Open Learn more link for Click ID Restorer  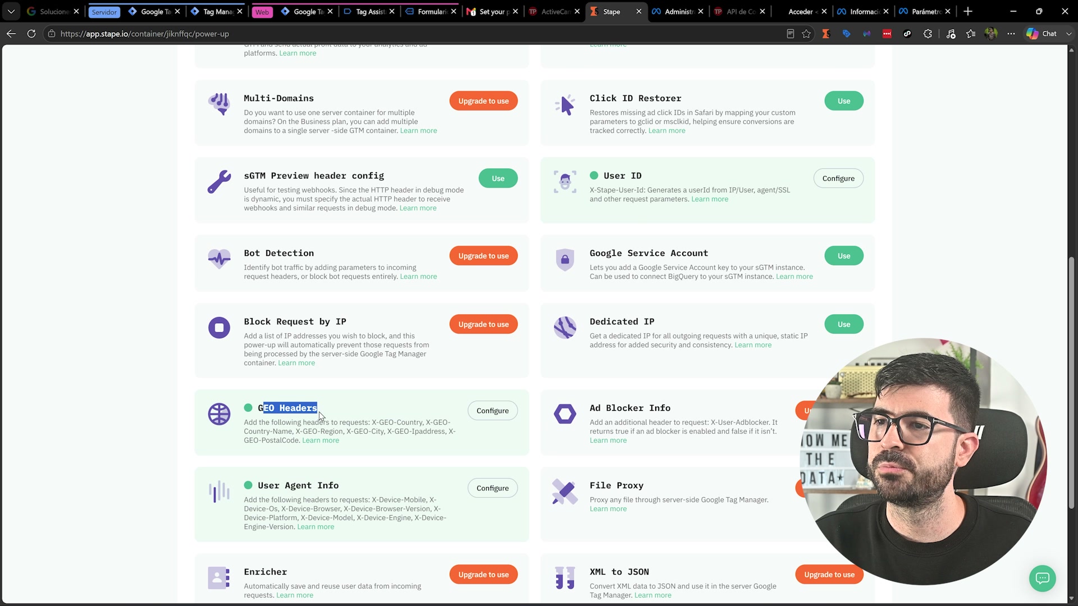coord(666,131)
